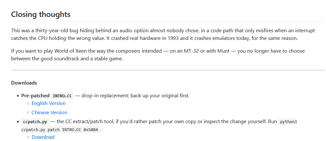This screenshot has width=326, height=141.
Task: Click the bold ccpatch.py code label
Action: [x=35, y=122]
